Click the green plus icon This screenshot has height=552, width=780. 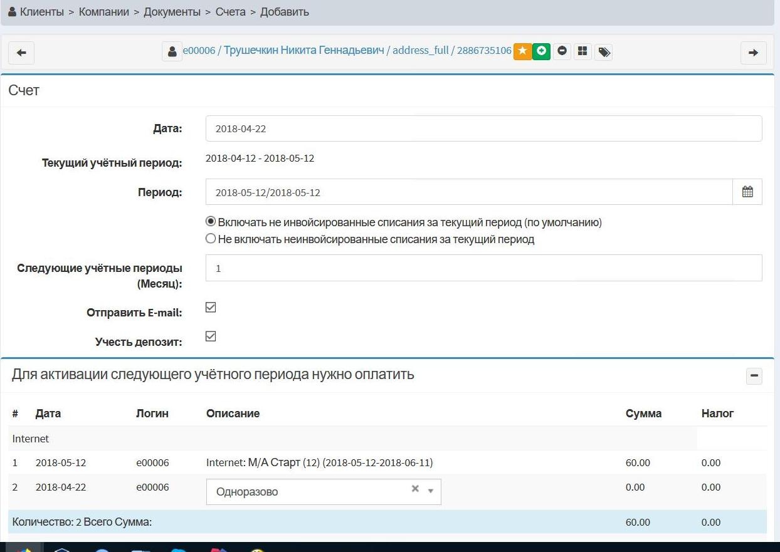point(541,51)
